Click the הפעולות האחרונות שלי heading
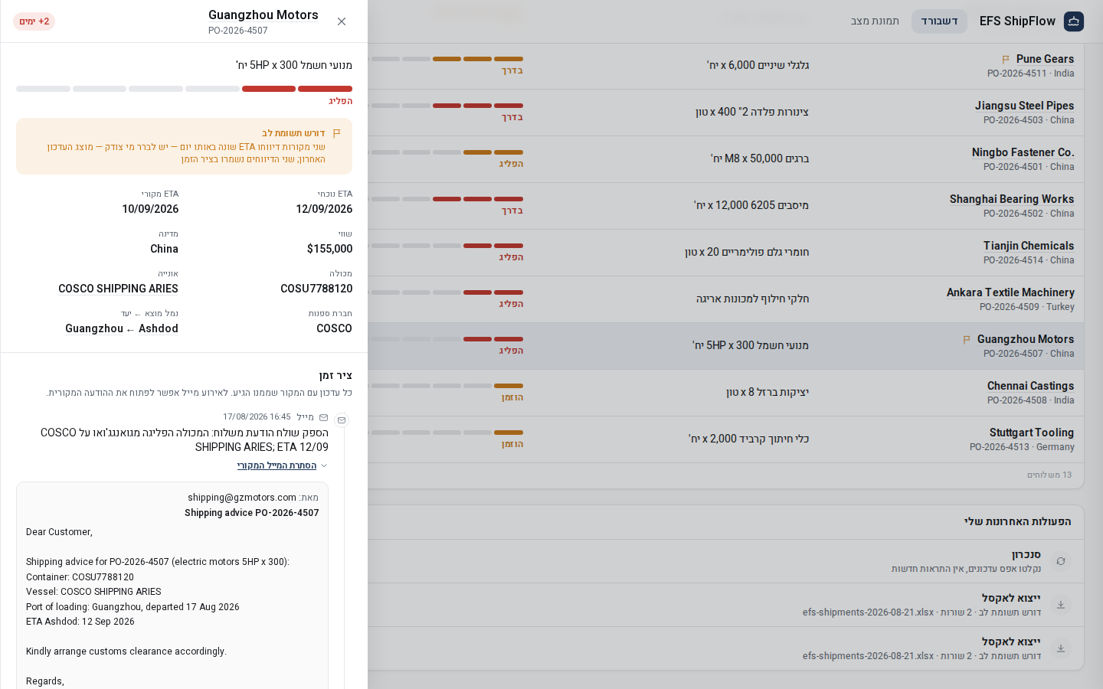The image size is (1103, 689). coord(1018,522)
